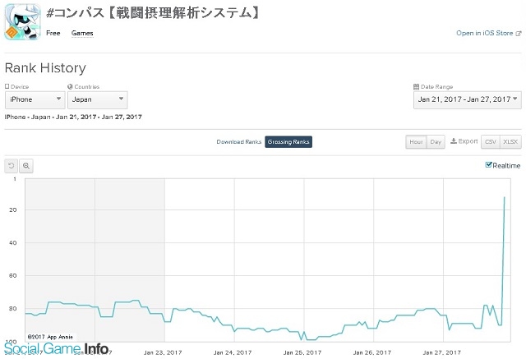Toggle the Realtime checkbox
Viewport: 526px width, 359px height.
[x=489, y=165]
